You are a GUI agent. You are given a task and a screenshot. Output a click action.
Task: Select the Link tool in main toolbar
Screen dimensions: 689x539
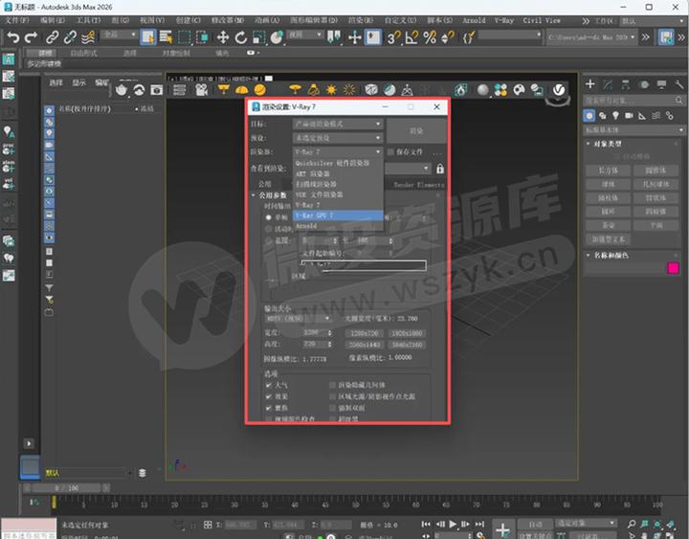point(54,37)
